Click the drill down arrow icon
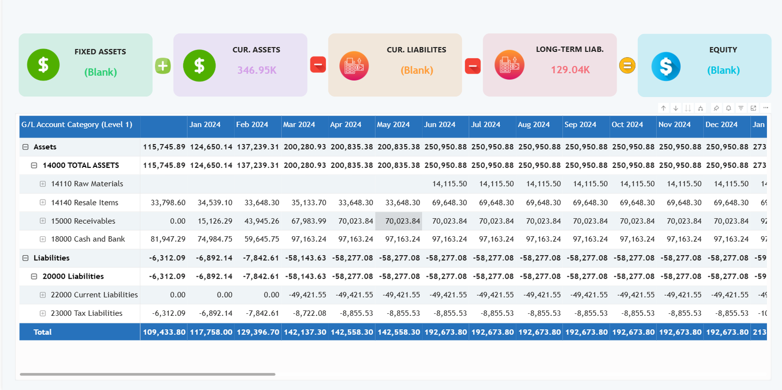This screenshot has width=782, height=390. click(675, 108)
